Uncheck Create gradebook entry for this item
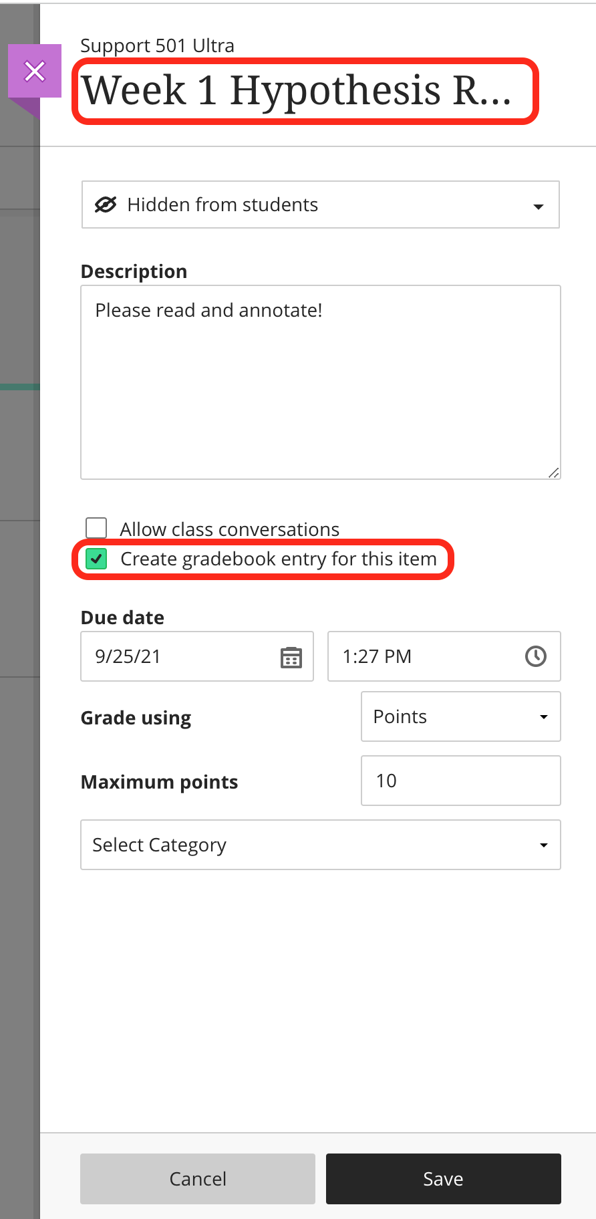 pos(96,559)
